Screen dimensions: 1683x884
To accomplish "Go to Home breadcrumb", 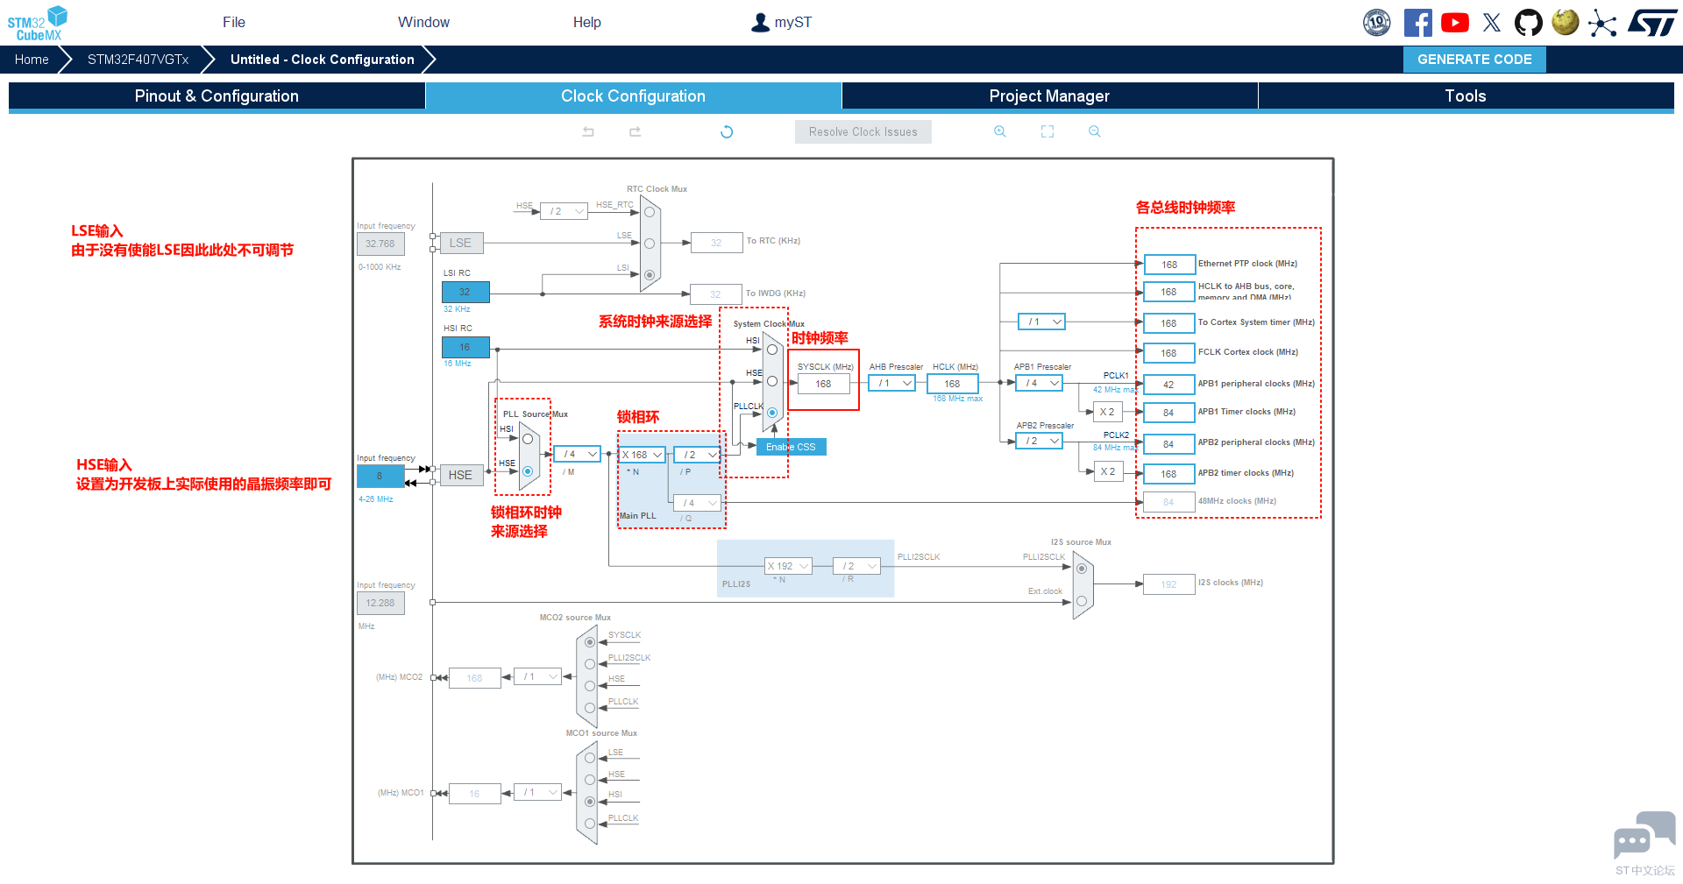I will 32,60.
